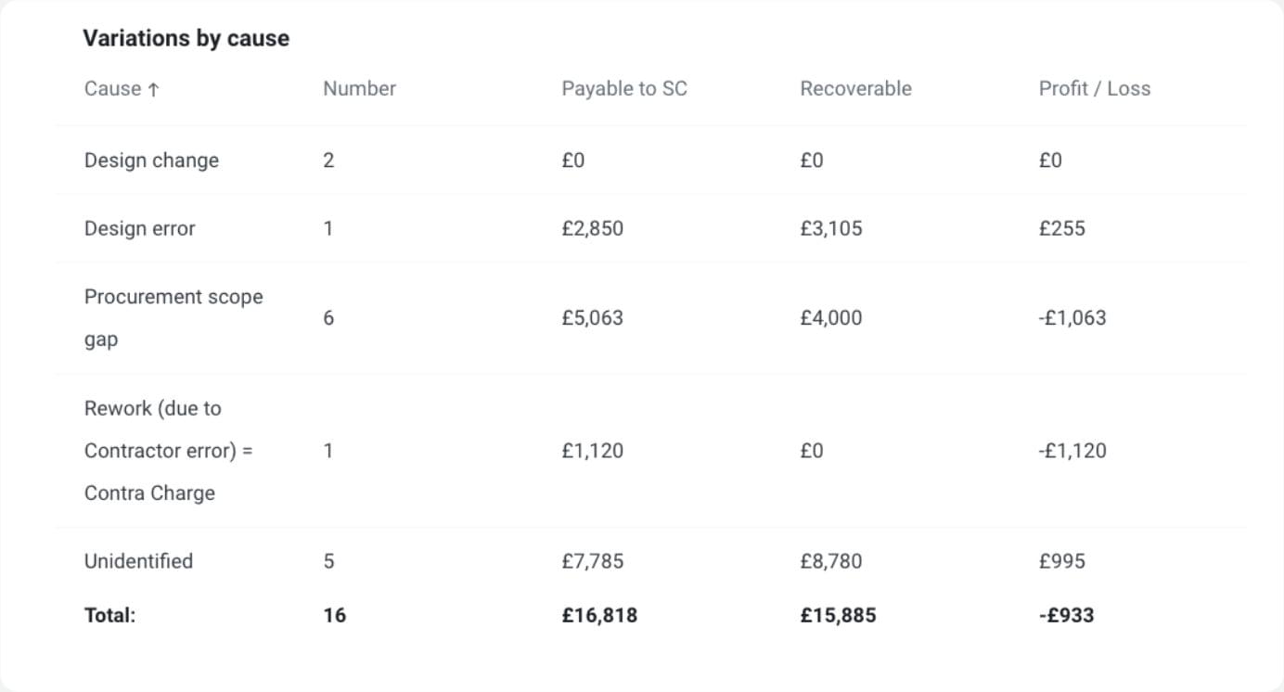Select the Unidentified cause row
The height and width of the screenshot is (692, 1284).
[138, 561]
